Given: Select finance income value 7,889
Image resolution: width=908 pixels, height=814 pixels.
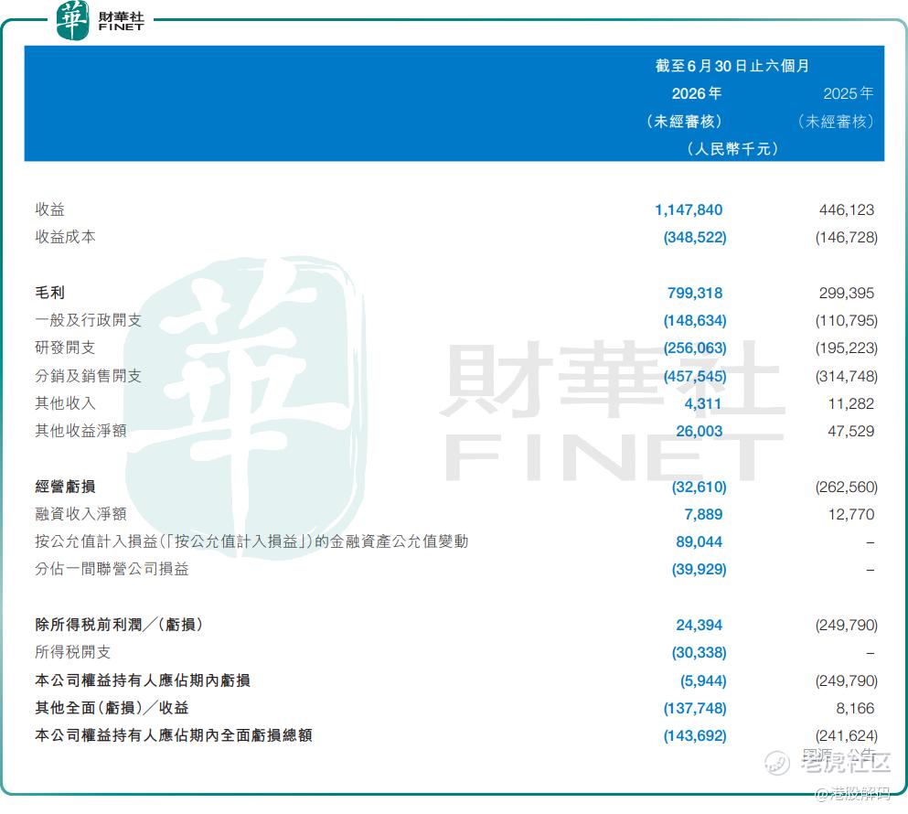Looking at the screenshot, I should click(703, 515).
